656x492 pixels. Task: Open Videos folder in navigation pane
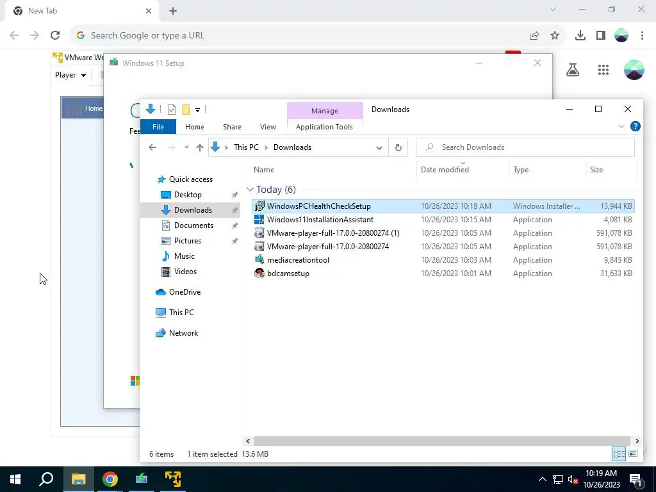coord(179,272)
